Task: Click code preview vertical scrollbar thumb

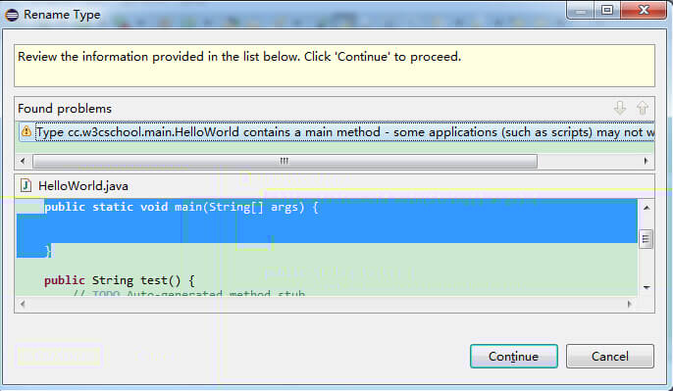Action: tap(646, 239)
